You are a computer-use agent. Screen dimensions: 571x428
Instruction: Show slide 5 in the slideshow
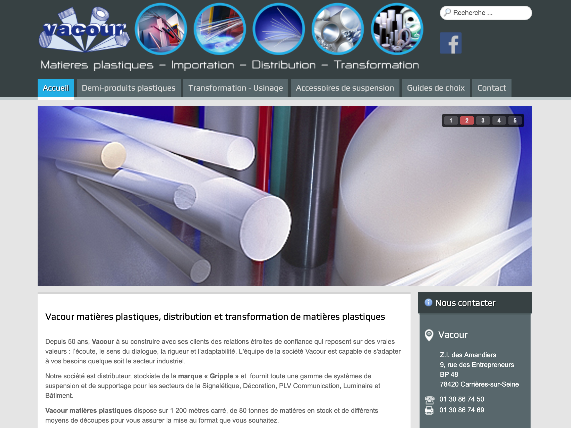(x=515, y=120)
